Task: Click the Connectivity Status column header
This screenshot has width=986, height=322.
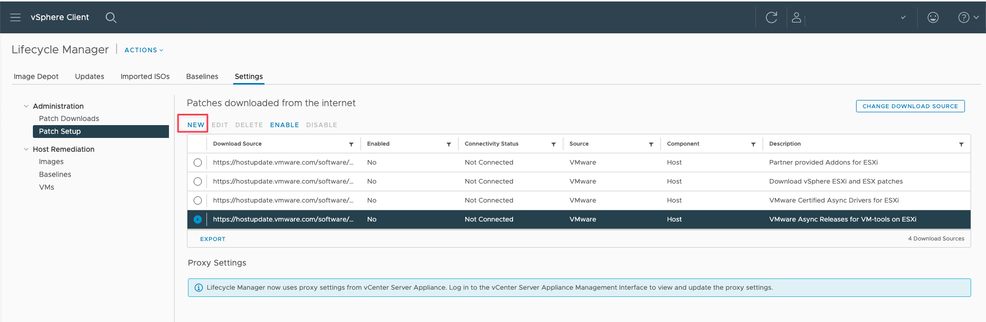Action: point(491,144)
